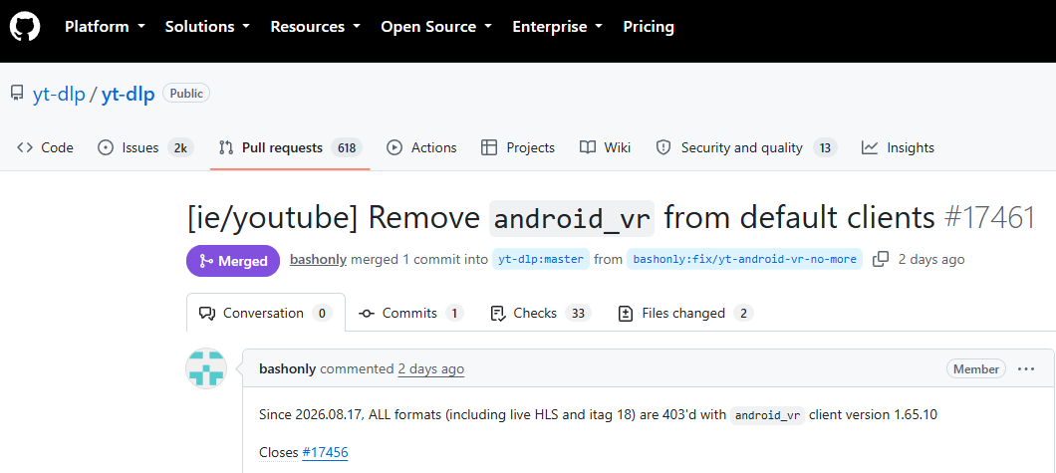Open bashonly author link in comment header
1056x473 pixels.
click(288, 368)
